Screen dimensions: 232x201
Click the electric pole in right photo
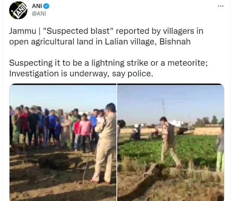click(163, 108)
